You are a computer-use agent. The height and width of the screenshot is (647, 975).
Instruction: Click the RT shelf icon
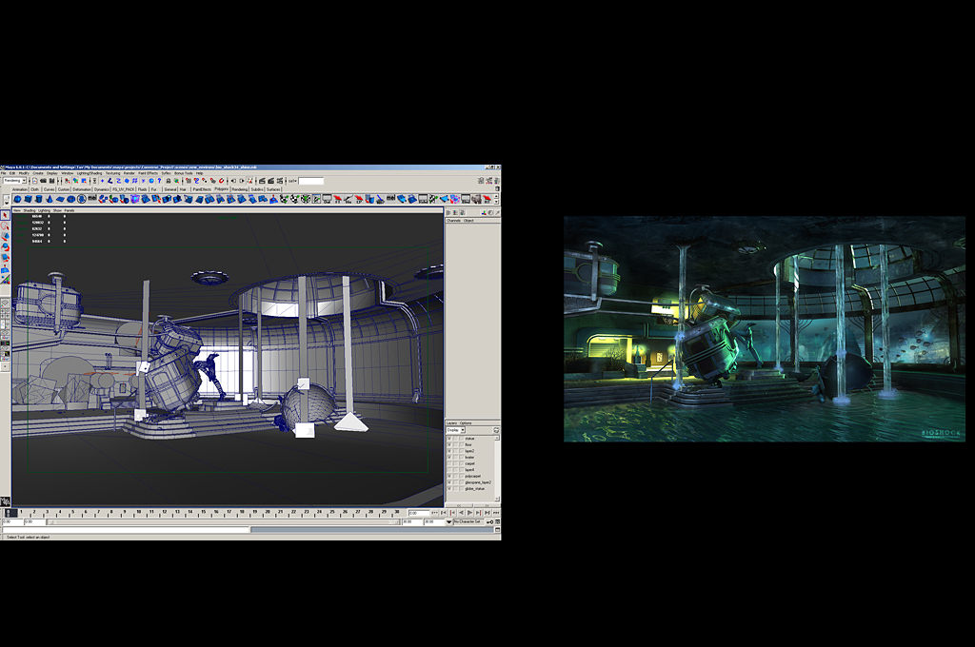(487, 199)
